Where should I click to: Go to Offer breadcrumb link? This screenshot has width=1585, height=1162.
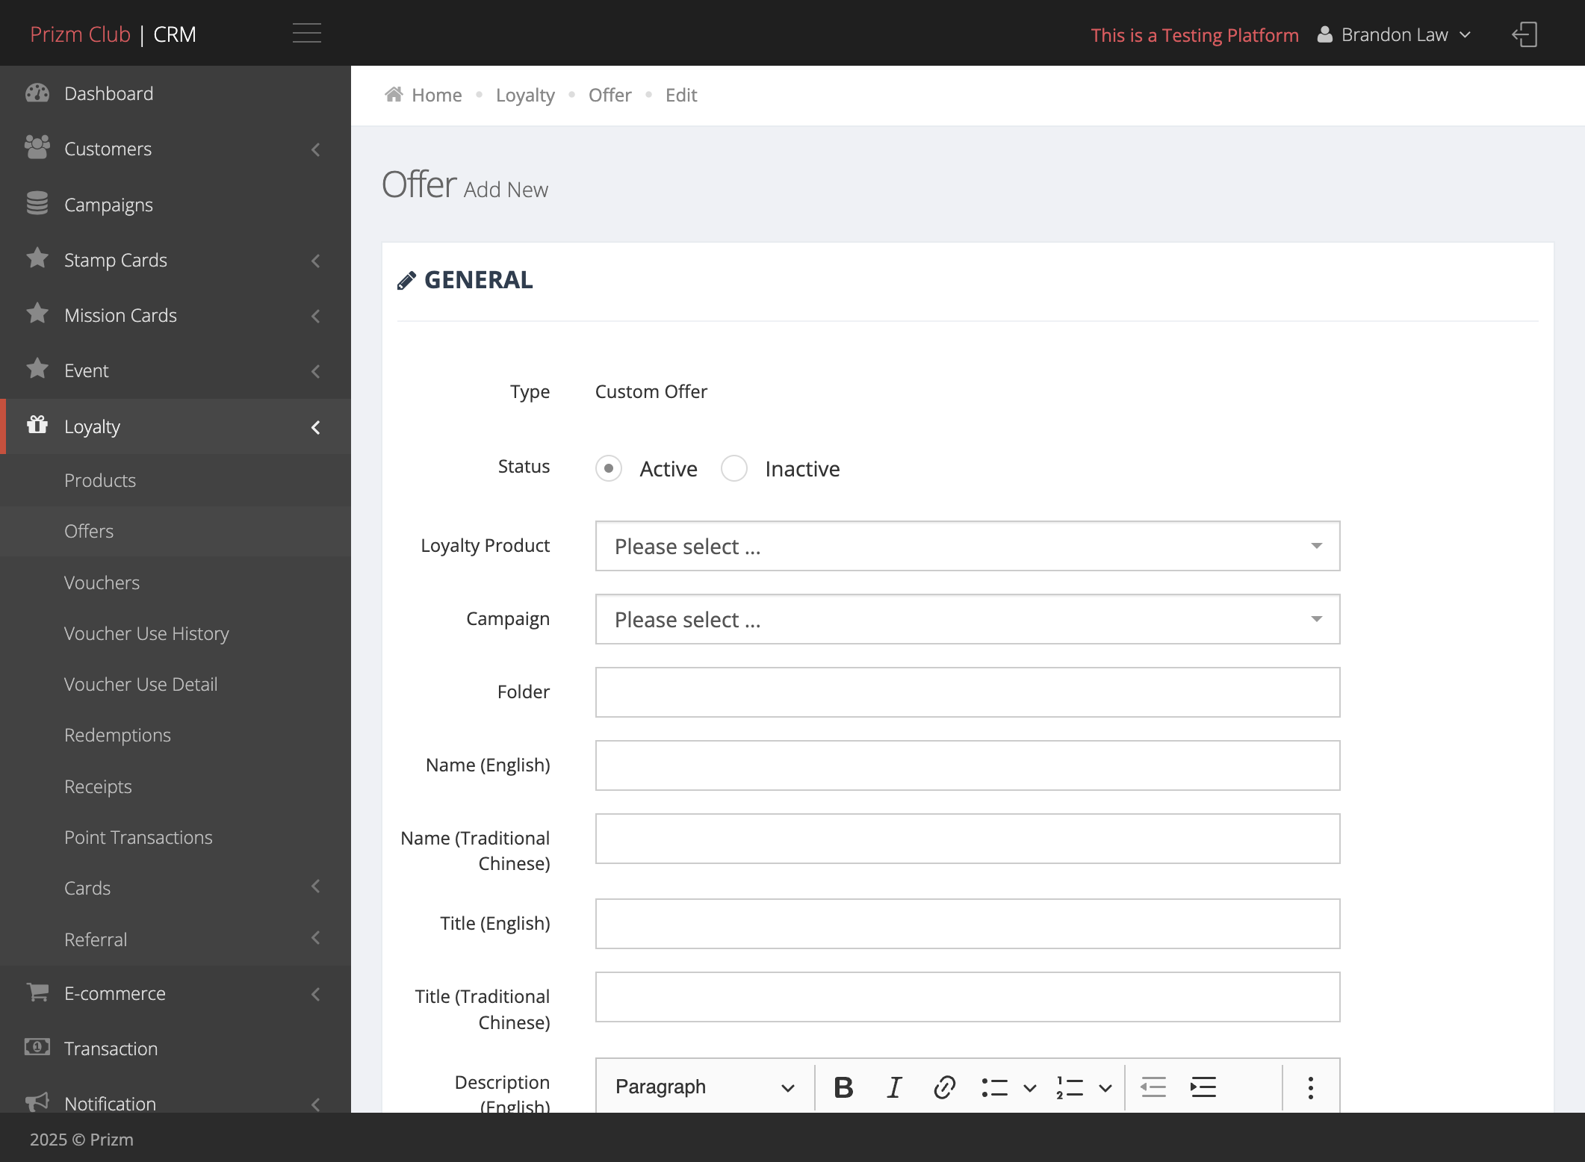[x=610, y=95]
